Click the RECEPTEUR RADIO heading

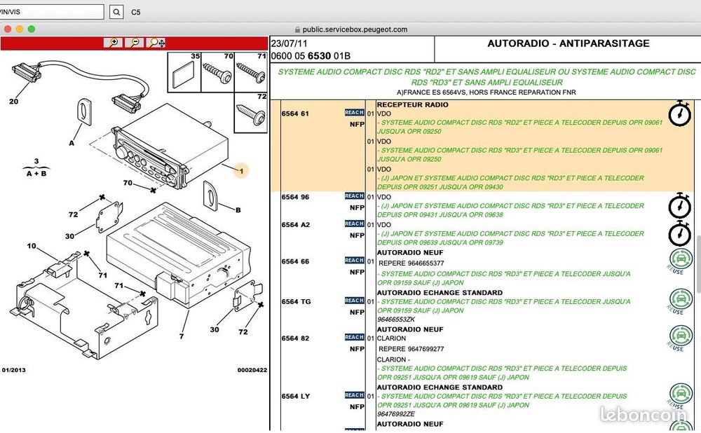[413, 104]
